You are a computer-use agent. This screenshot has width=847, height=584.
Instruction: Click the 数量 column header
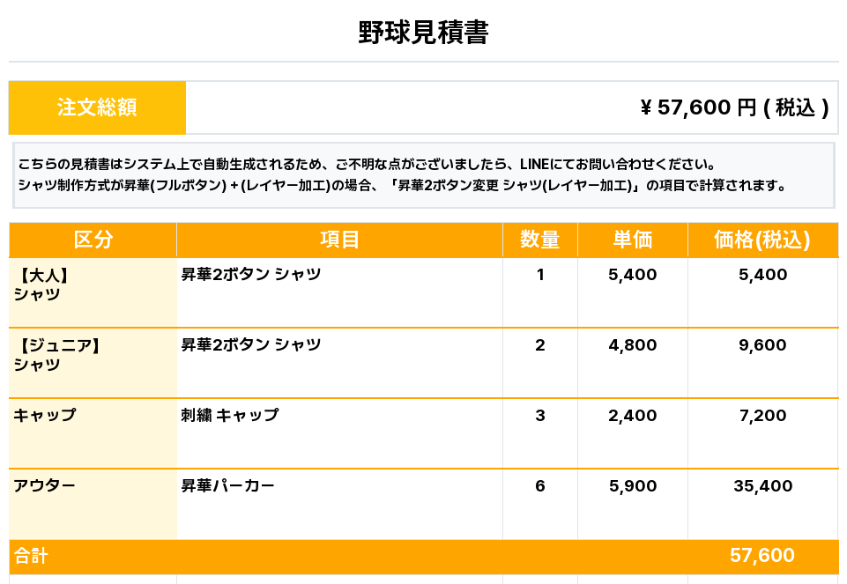[x=540, y=240]
